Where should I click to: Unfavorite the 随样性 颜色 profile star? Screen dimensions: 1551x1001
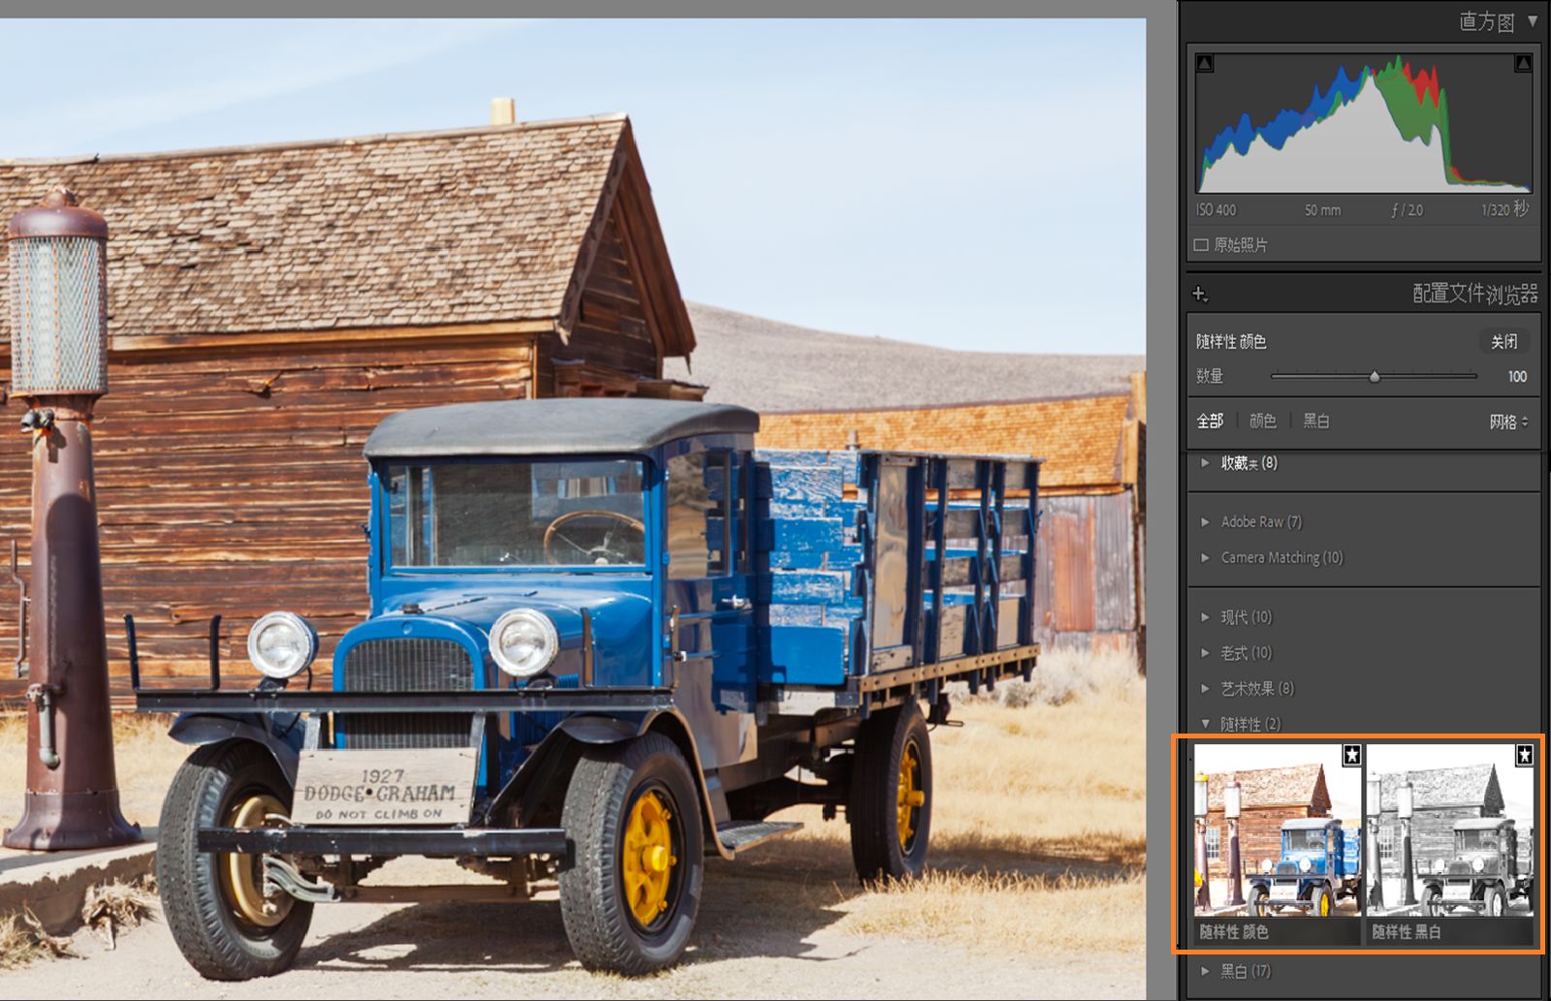[1351, 754]
